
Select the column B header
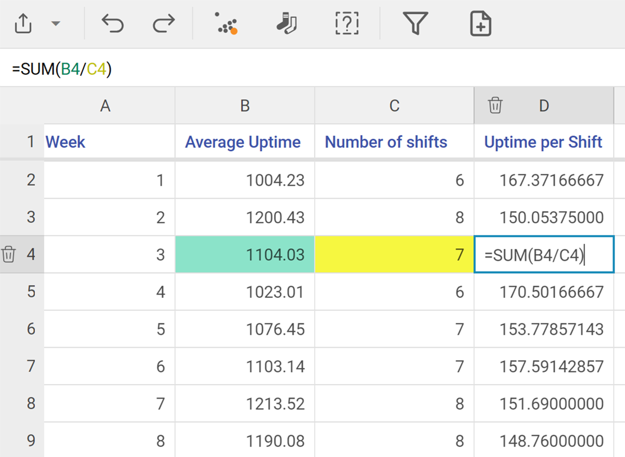click(x=245, y=106)
